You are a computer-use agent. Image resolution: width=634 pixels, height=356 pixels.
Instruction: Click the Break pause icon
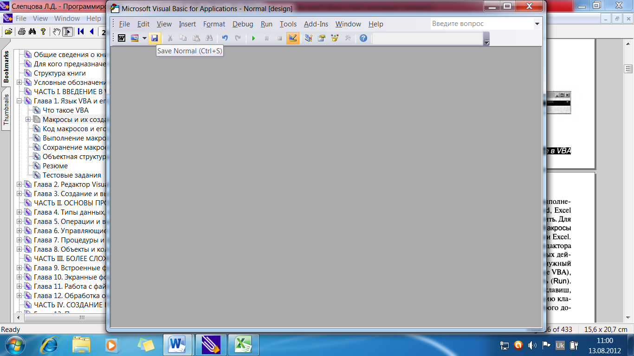coord(266,38)
